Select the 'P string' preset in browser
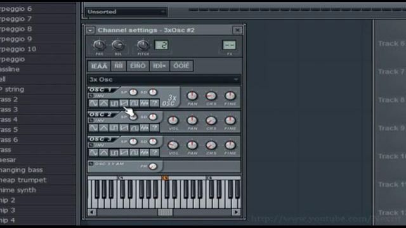 coord(38,89)
